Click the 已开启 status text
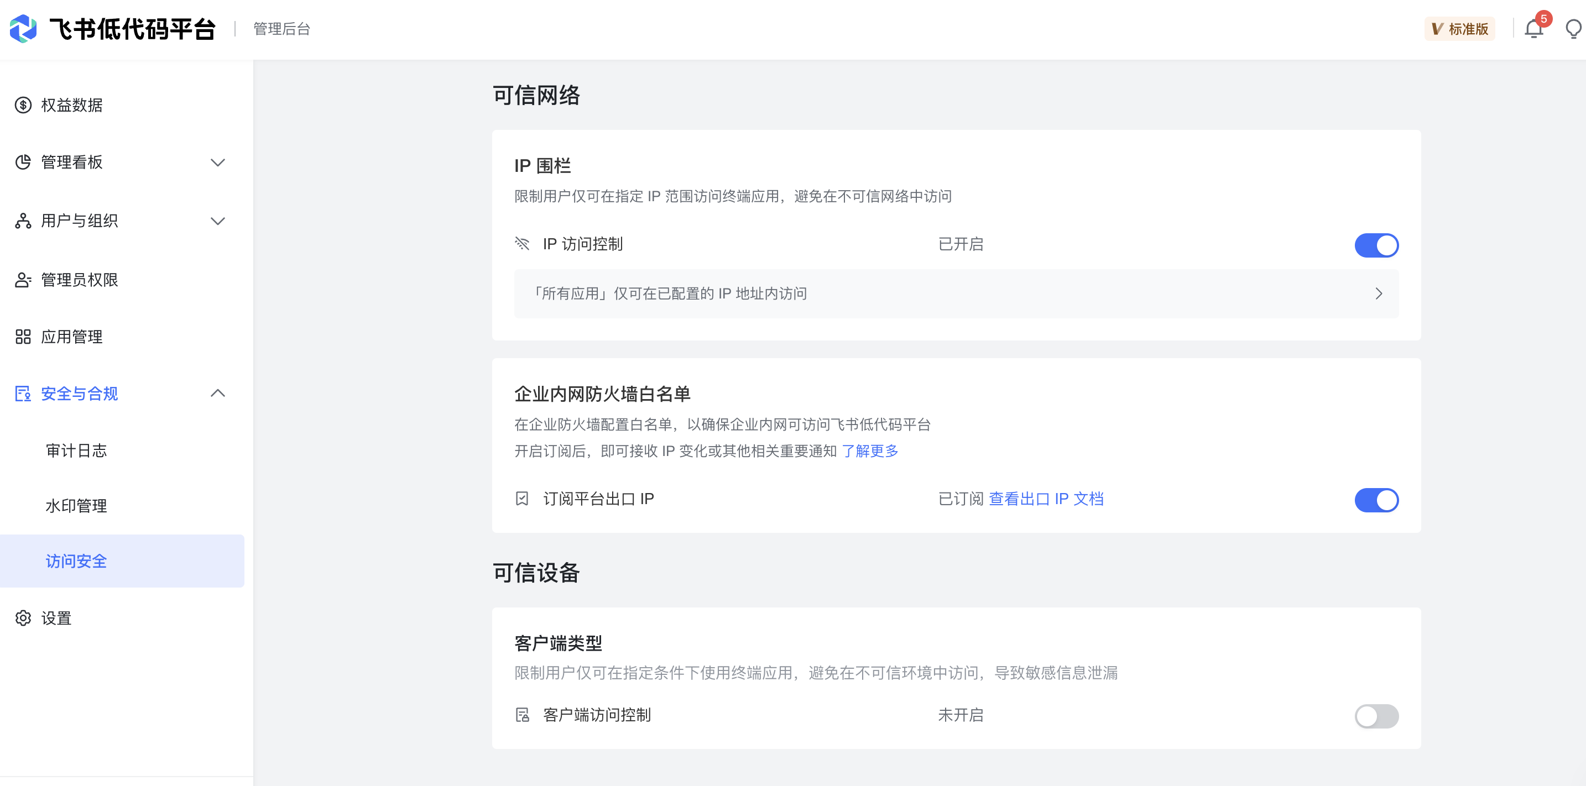 click(960, 244)
